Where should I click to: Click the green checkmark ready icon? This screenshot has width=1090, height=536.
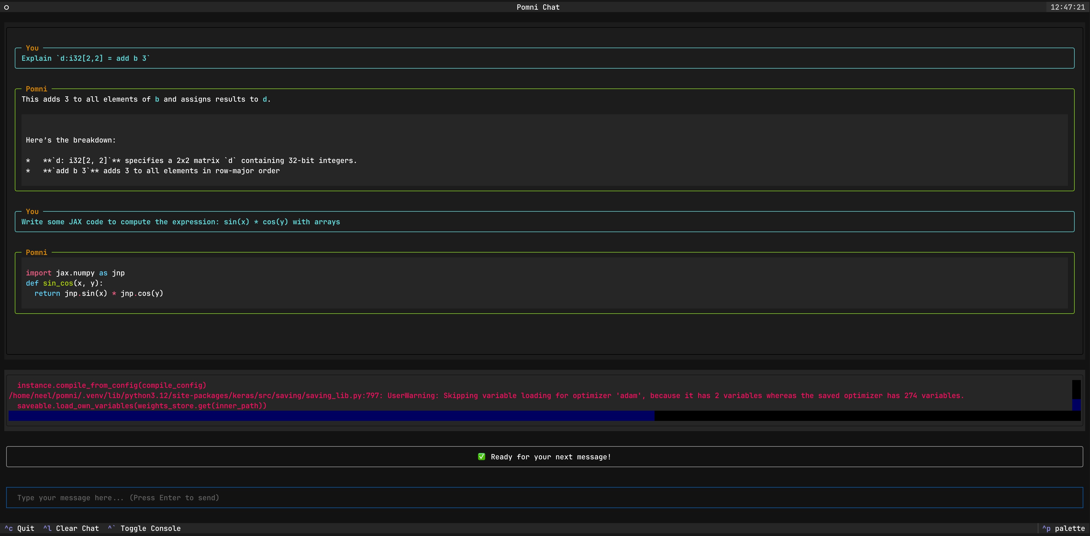[x=481, y=457]
